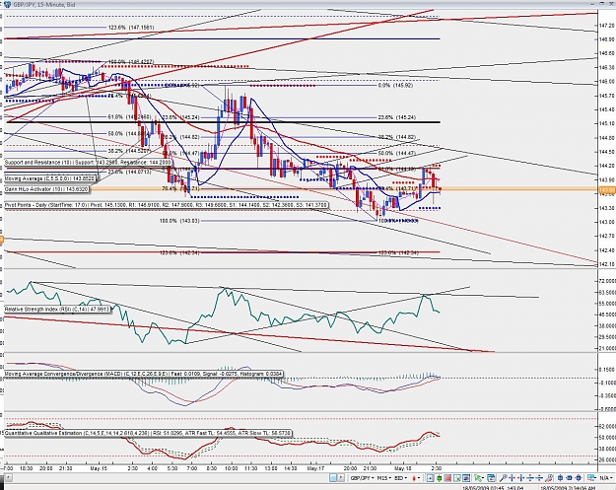
Task: Click the orange current price marker on axis
Action: (x=606, y=190)
